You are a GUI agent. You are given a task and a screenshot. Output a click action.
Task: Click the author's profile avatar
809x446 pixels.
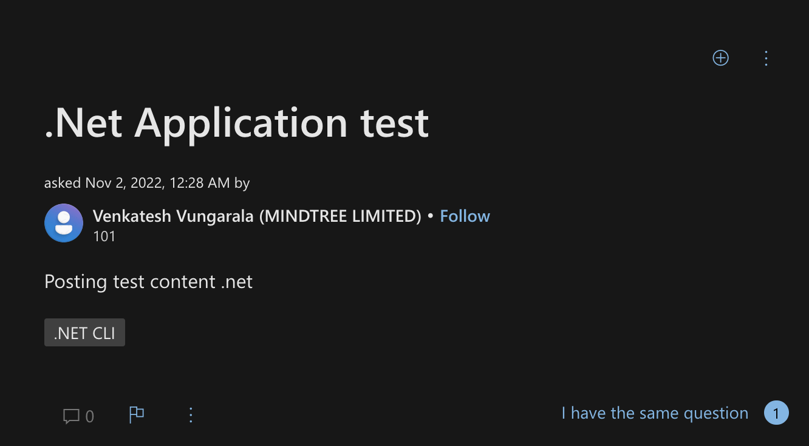tap(64, 223)
